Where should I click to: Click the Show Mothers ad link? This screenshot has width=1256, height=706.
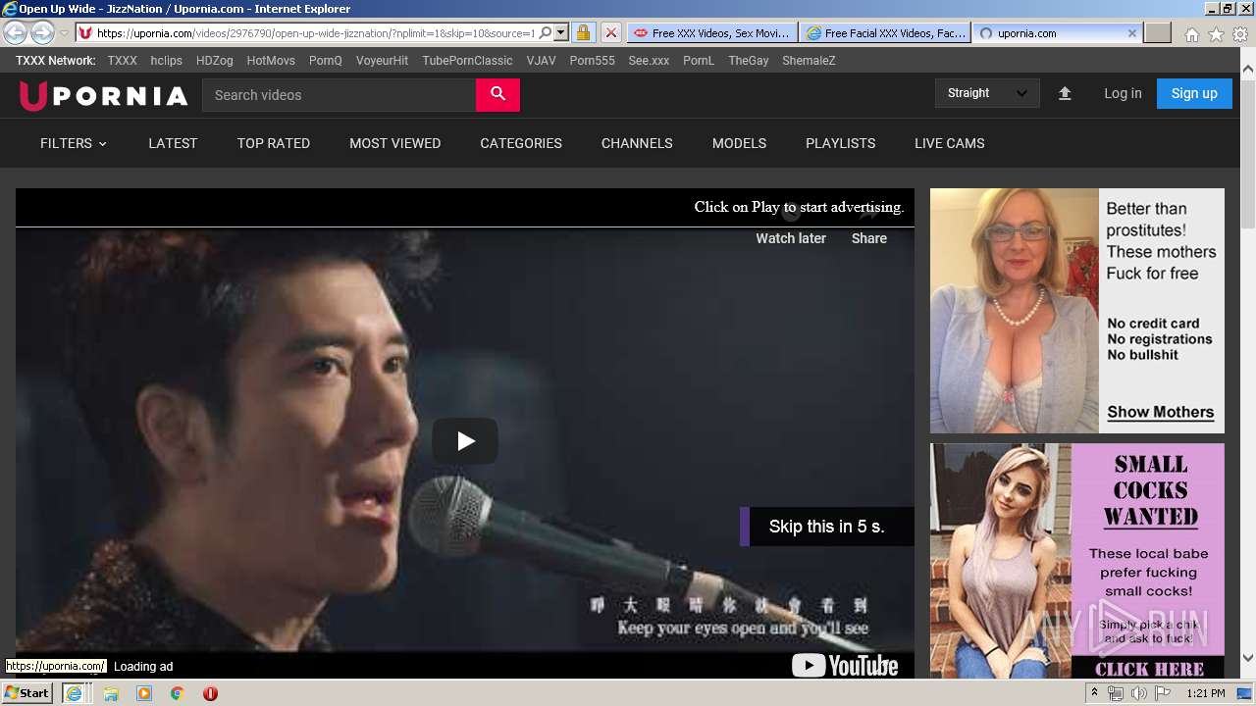pyautogui.click(x=1160, y=412)
